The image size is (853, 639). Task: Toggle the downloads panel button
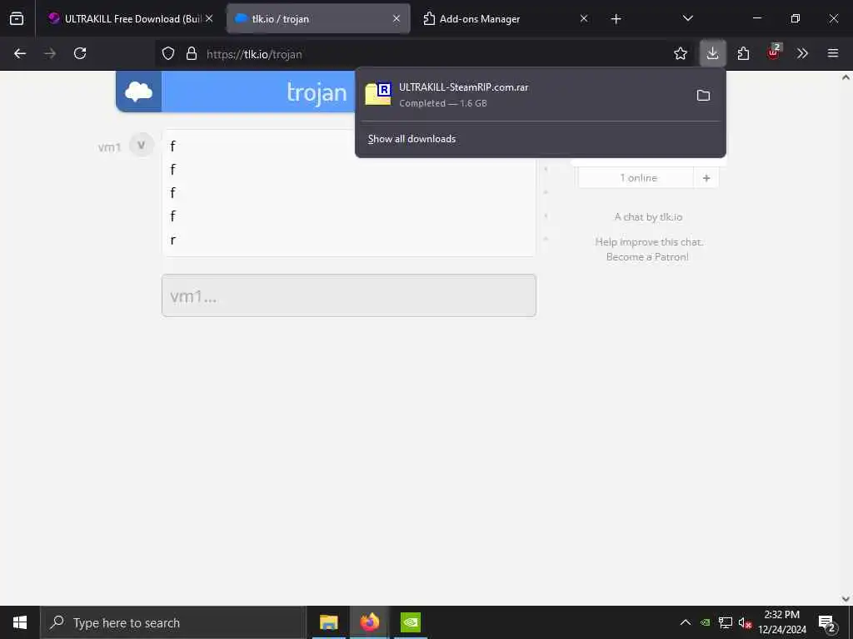click(x=713, y=53)
